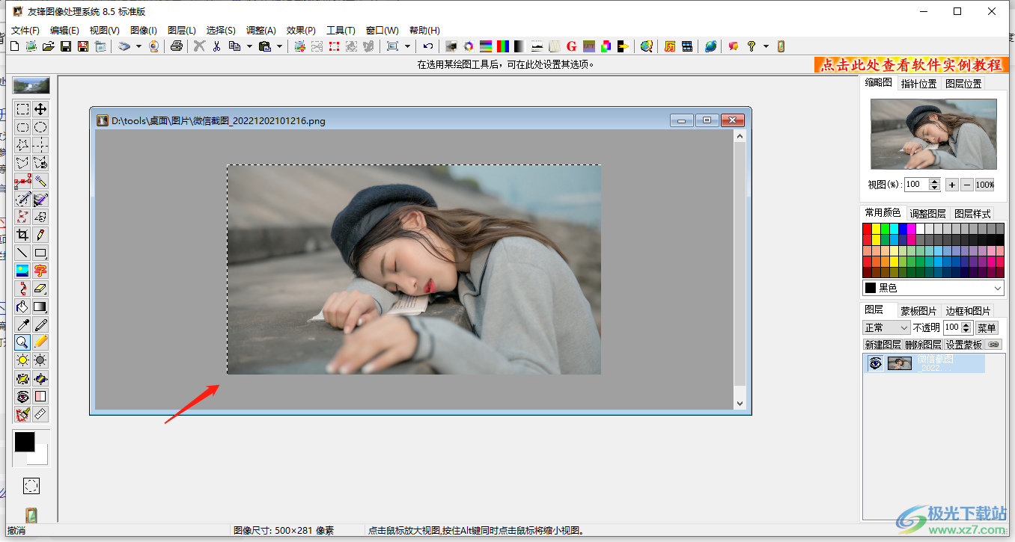The image size is (1015, 542).
Task: Click the RGB color stripes toolbar icon
Action: point(503,46)
